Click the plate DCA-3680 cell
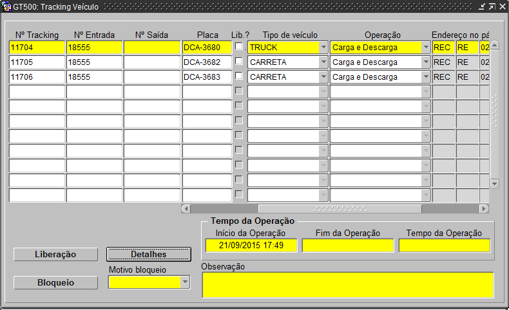509x310 pixels. point(207,48)
